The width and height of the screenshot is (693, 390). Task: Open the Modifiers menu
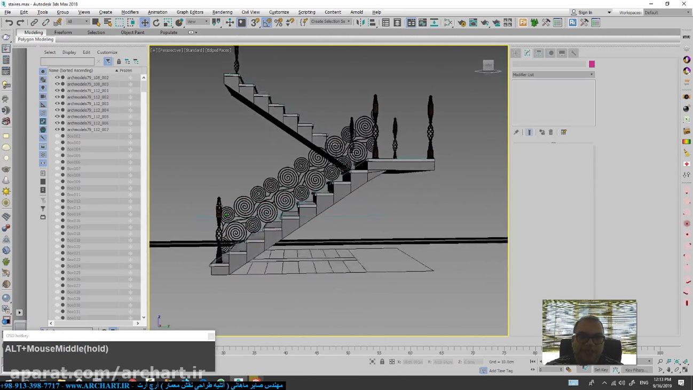click(130, 12)
